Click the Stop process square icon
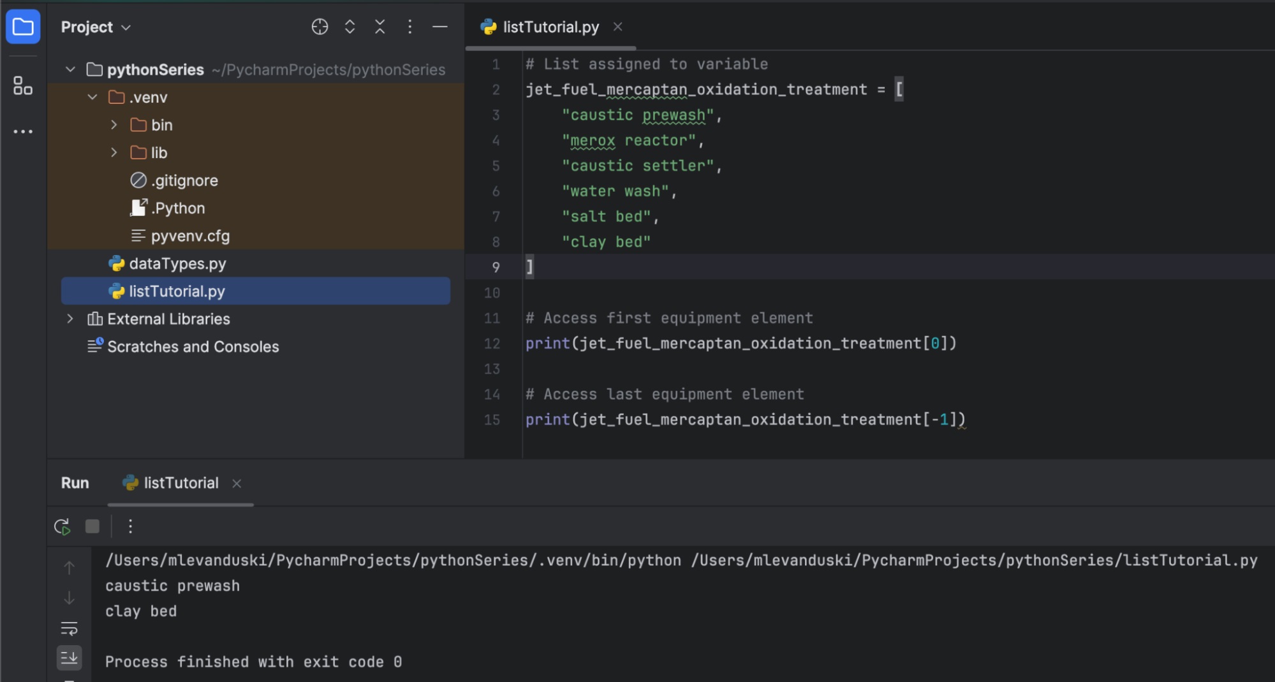Viewport: 1275px width, 682px height. [x=92, y=526]
